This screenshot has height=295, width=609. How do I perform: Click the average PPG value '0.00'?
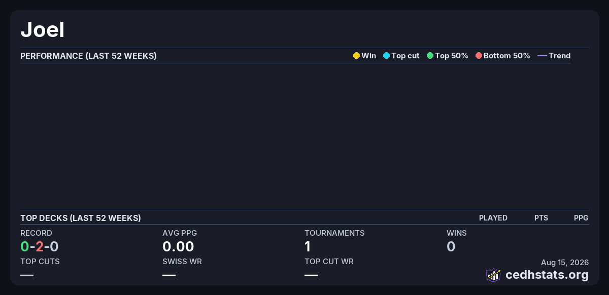pos(178,247)
